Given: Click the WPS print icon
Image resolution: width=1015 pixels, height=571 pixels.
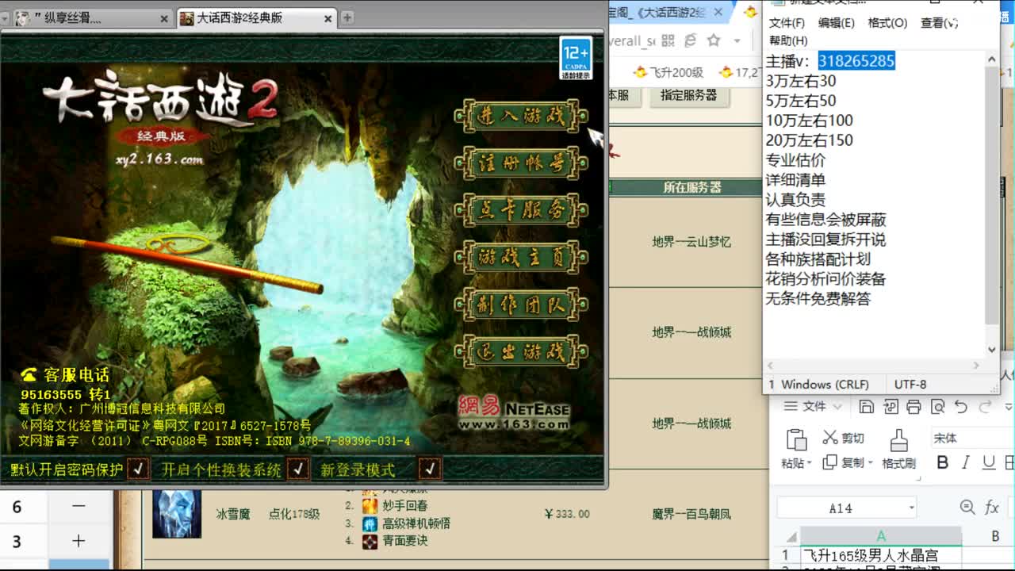Looking at the screenshot, I should tap(913, 407).
